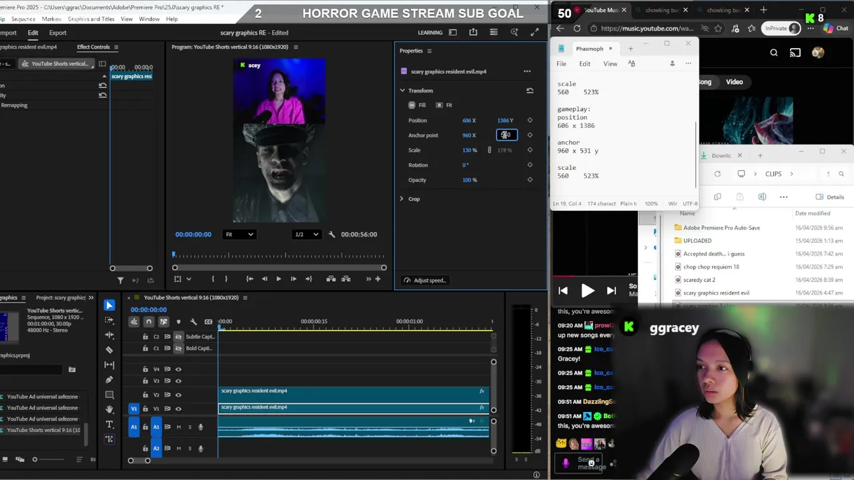Select the Pen tool
Image resolution: width=854 pixels, height=480 pixels.
click(x=109, y=379)
